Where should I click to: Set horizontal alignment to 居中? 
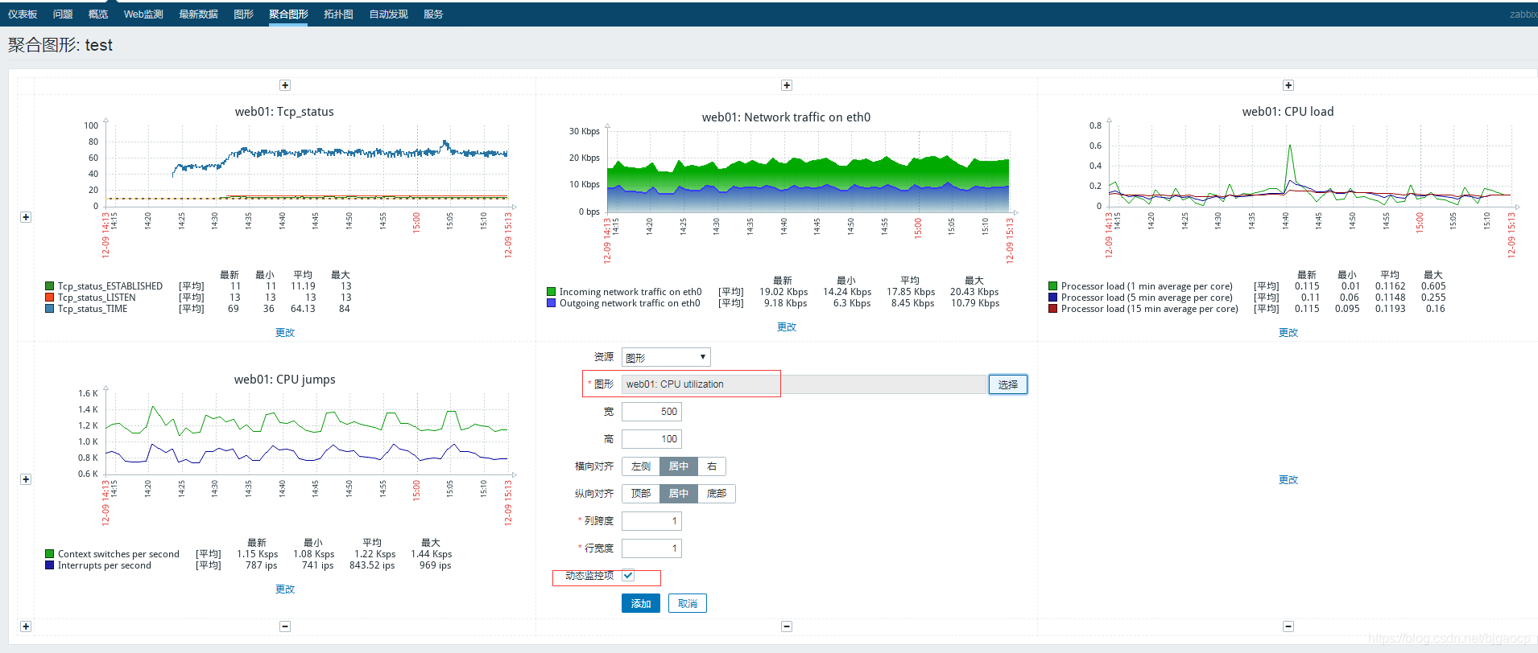click(x=679, y=466)
